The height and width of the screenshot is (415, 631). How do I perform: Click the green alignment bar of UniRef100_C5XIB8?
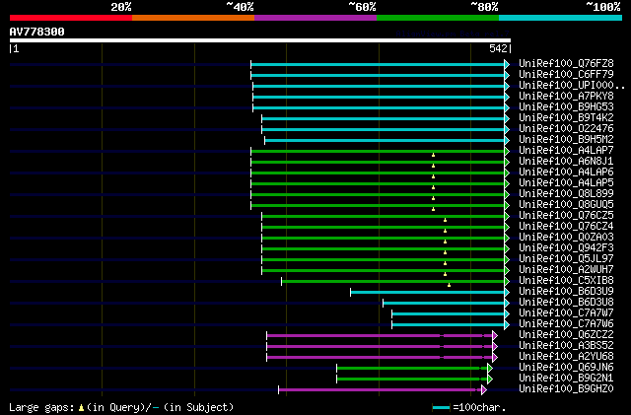(x=392, y=281)
